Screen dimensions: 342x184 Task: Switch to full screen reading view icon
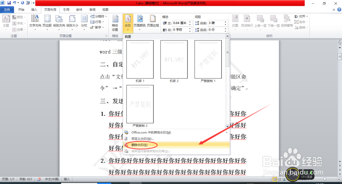click(x=279, y=179)
